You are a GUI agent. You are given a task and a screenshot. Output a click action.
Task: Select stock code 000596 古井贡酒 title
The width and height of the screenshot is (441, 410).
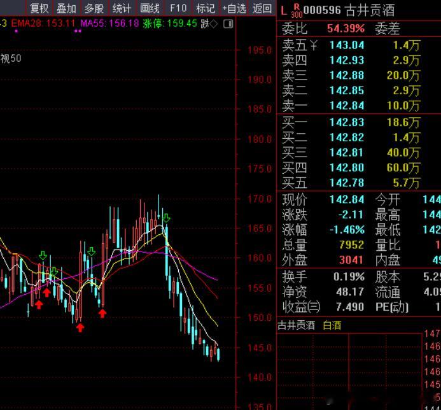(x=349, y=10)
